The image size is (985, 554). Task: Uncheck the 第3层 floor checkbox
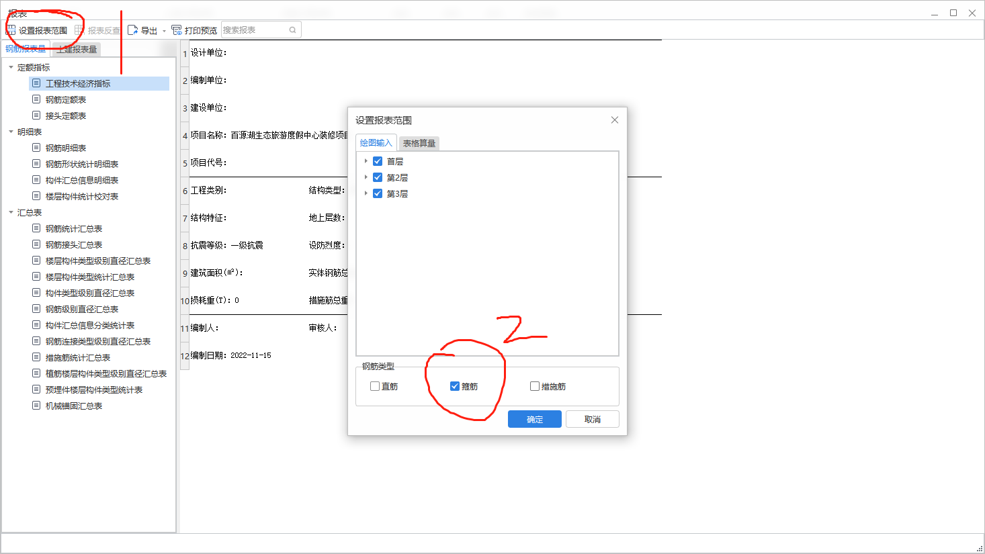point(378,193)
